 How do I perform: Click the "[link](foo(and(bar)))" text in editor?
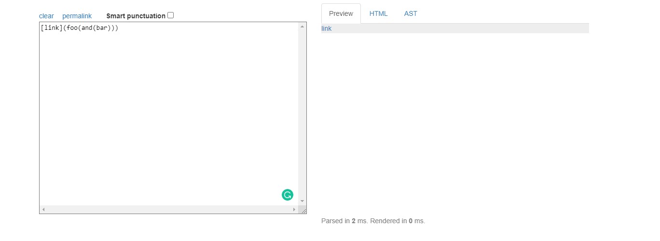pos(80,28)
